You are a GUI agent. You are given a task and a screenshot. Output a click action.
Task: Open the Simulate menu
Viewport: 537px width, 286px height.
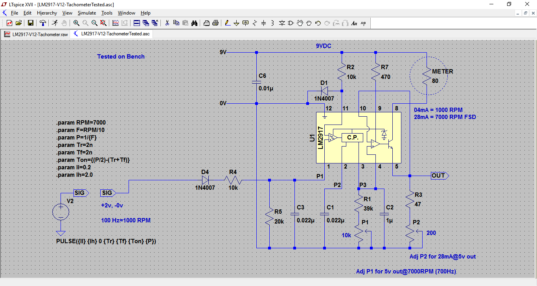86,13
